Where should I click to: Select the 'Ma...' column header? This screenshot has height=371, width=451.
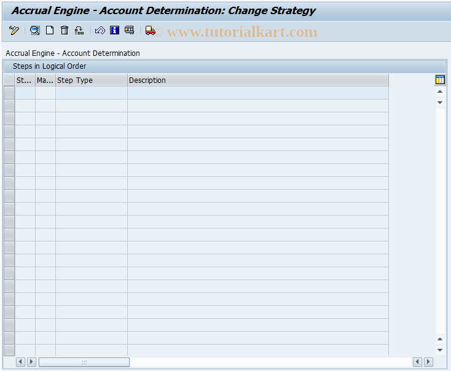tap(45, 80)
